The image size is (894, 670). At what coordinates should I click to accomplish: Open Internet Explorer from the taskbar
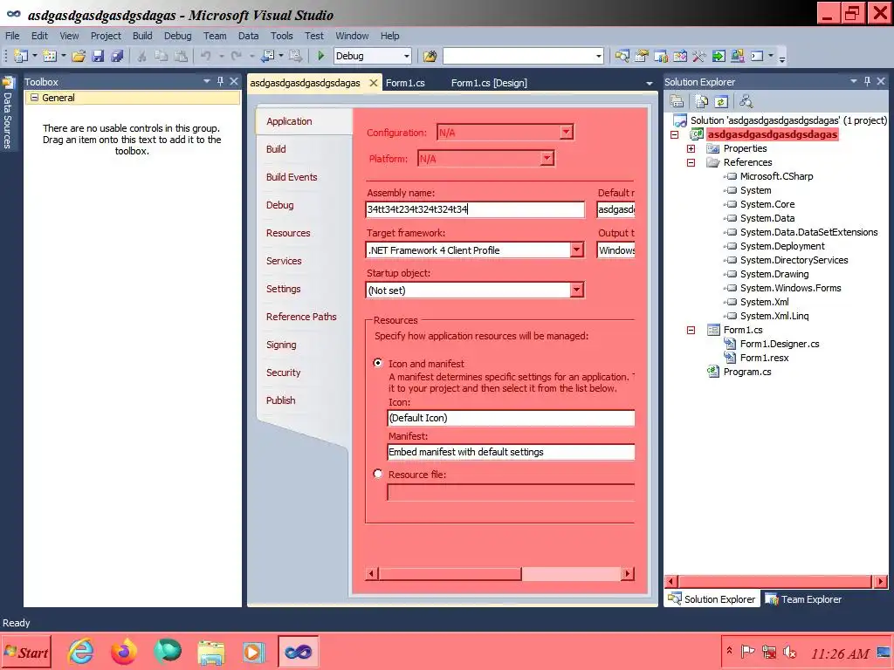click(80, 651)
